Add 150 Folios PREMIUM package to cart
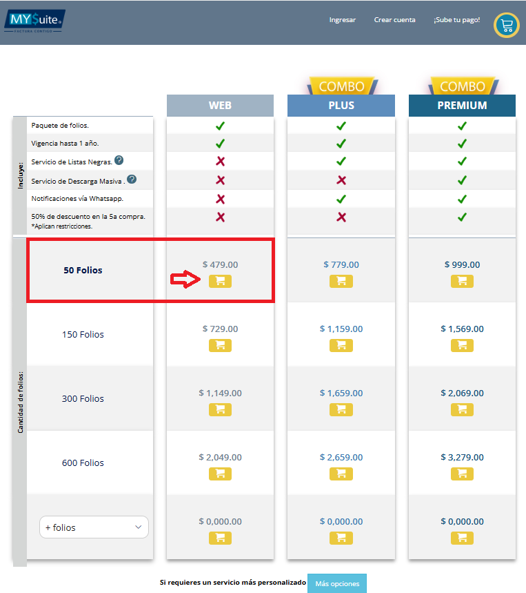The image size is (526, 593). coord(462,345)
